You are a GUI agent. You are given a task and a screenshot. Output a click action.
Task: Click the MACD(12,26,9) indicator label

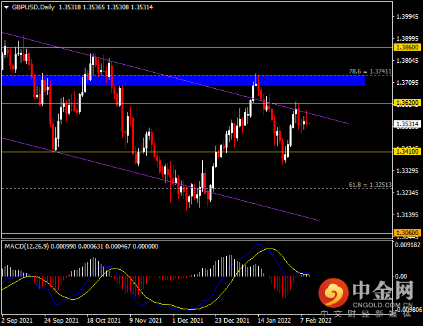coord(27,246)
